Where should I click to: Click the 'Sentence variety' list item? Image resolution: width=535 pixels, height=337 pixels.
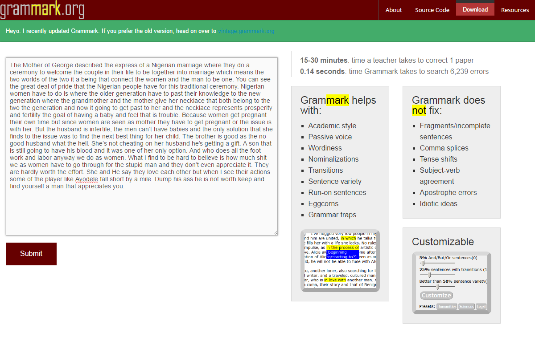click(335, 181)
